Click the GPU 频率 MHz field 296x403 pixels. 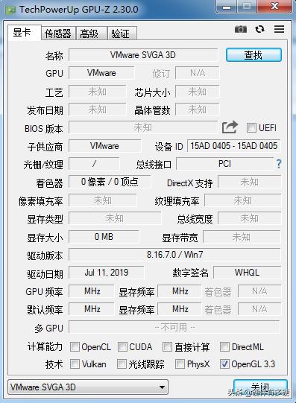pyautogui.click(x=92, y=291)
